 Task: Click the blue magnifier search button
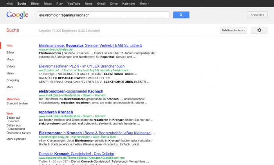tap(181, 15)
